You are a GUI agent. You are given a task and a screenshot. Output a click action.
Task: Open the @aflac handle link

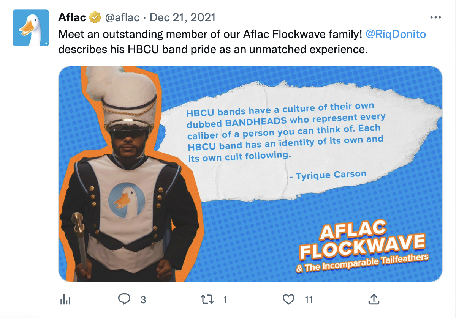point(122,17)
